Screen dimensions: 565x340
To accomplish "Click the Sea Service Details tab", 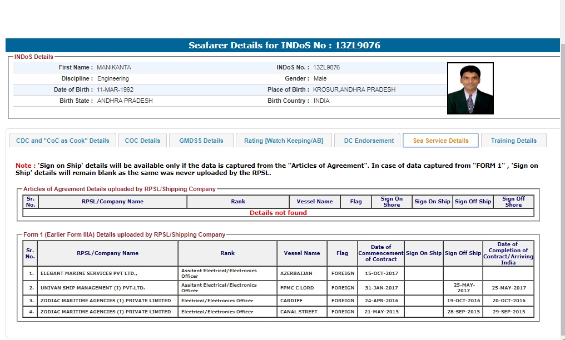I will coord(440,141).
